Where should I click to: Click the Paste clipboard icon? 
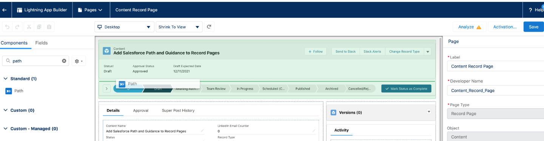(49, 27)
